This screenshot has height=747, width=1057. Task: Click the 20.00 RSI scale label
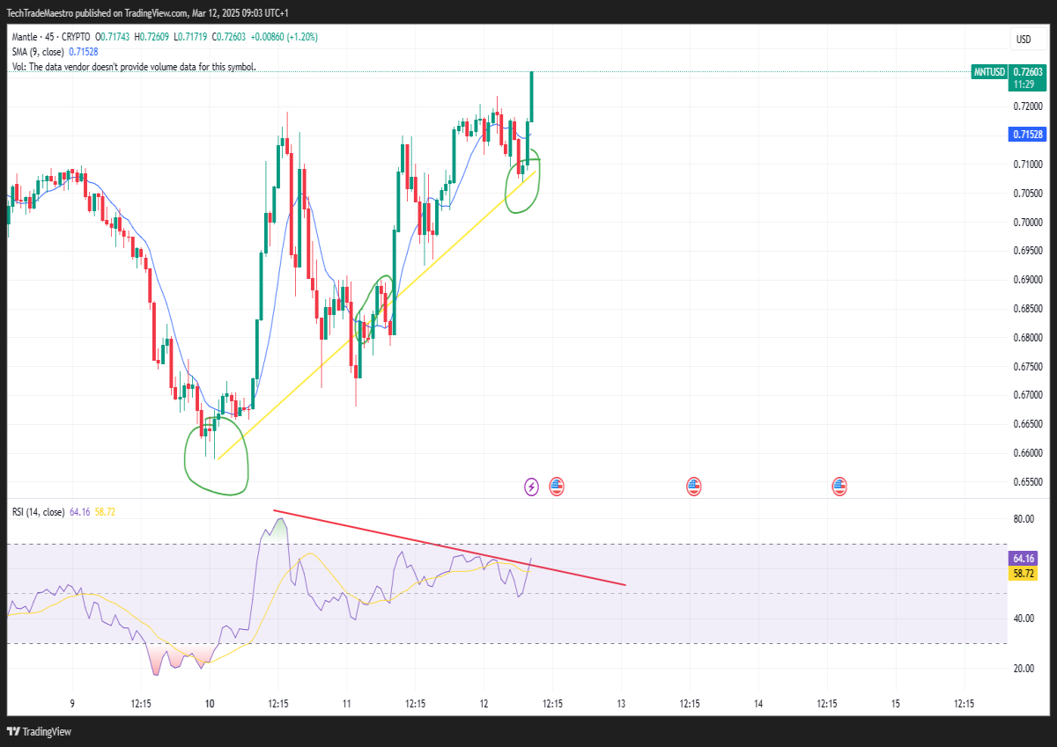1023,669
